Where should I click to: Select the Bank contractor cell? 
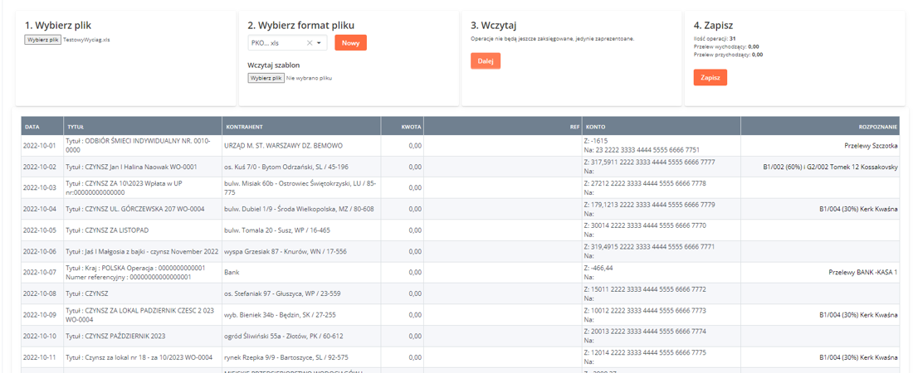232,272
